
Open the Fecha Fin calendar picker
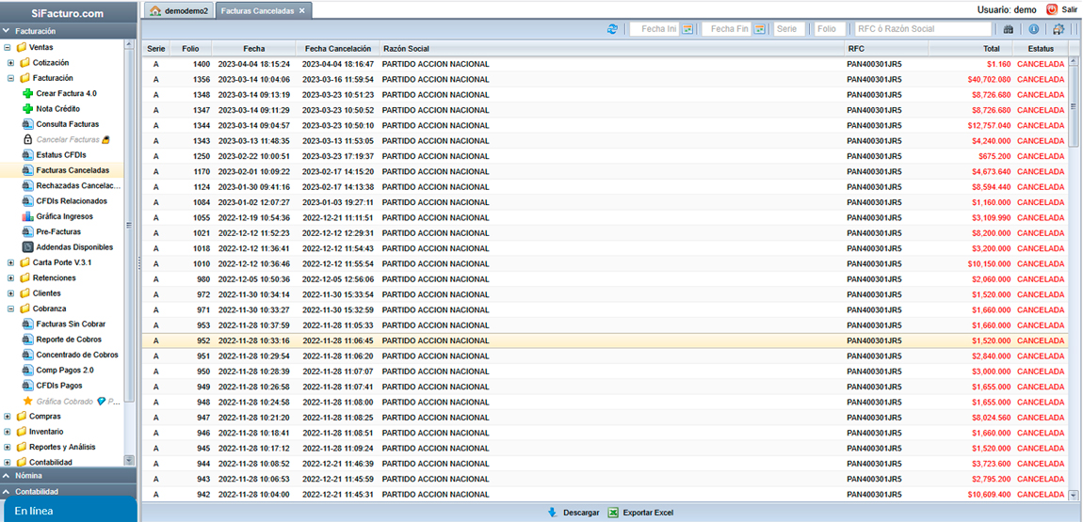pos(759,29)
